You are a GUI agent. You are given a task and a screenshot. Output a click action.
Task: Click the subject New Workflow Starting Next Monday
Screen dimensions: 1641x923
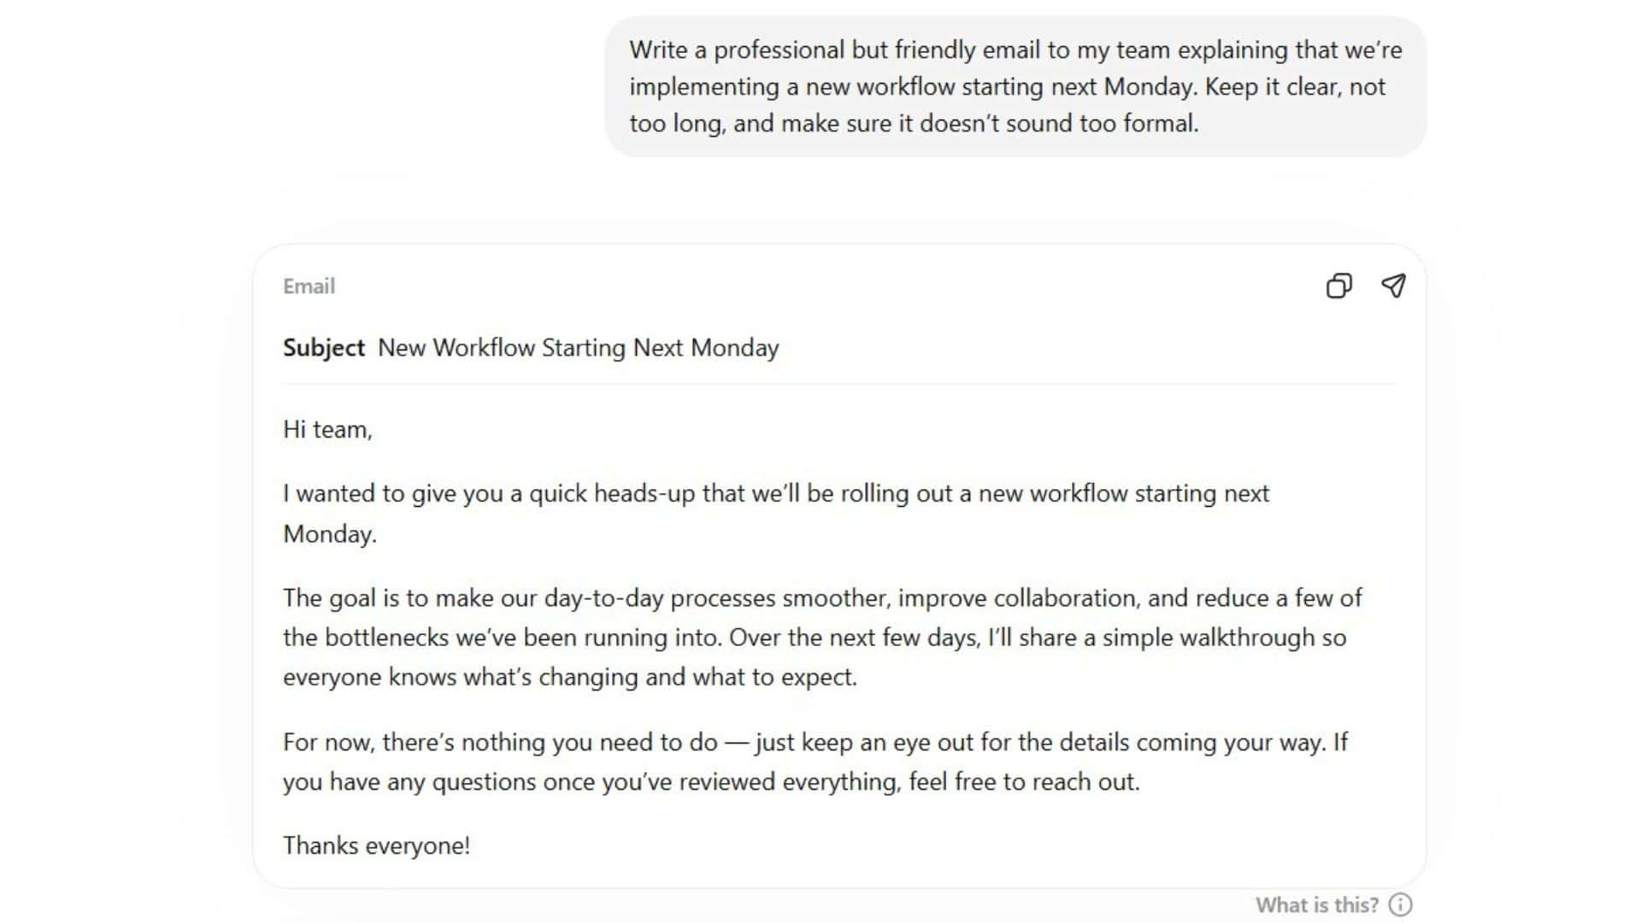578,347
